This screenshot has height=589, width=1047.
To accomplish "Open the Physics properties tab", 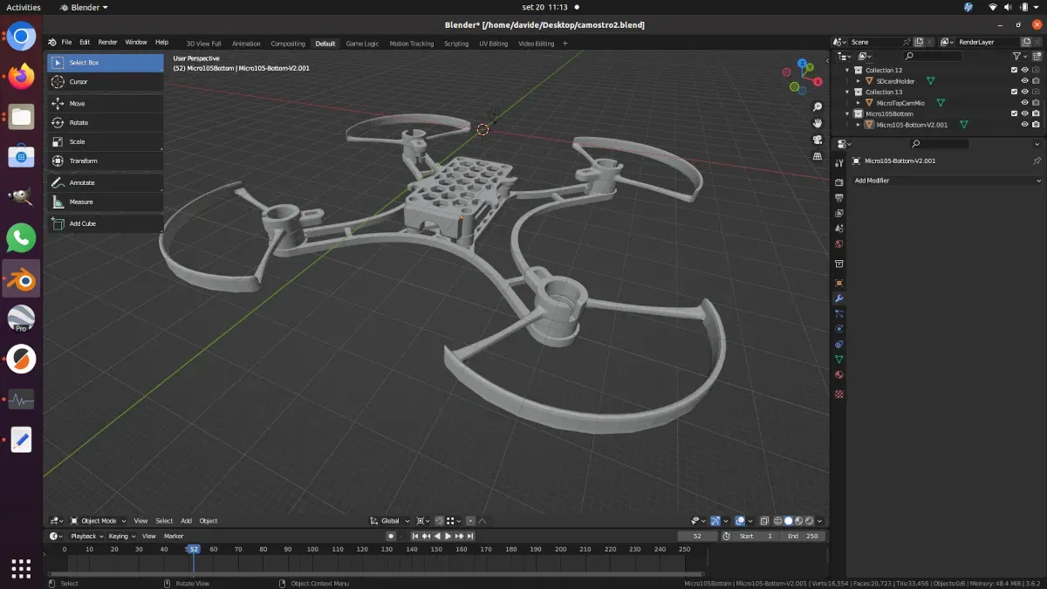I will [839, 329].
